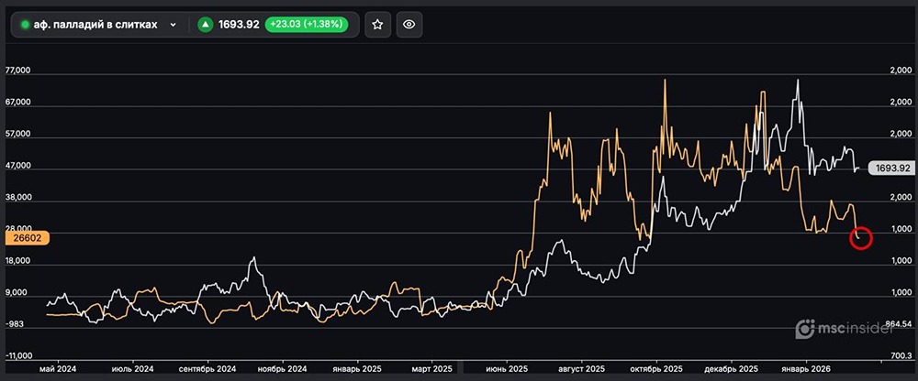Click the январь 2026 date label
This screenshot has height=381, width=918.
[807, 368]
